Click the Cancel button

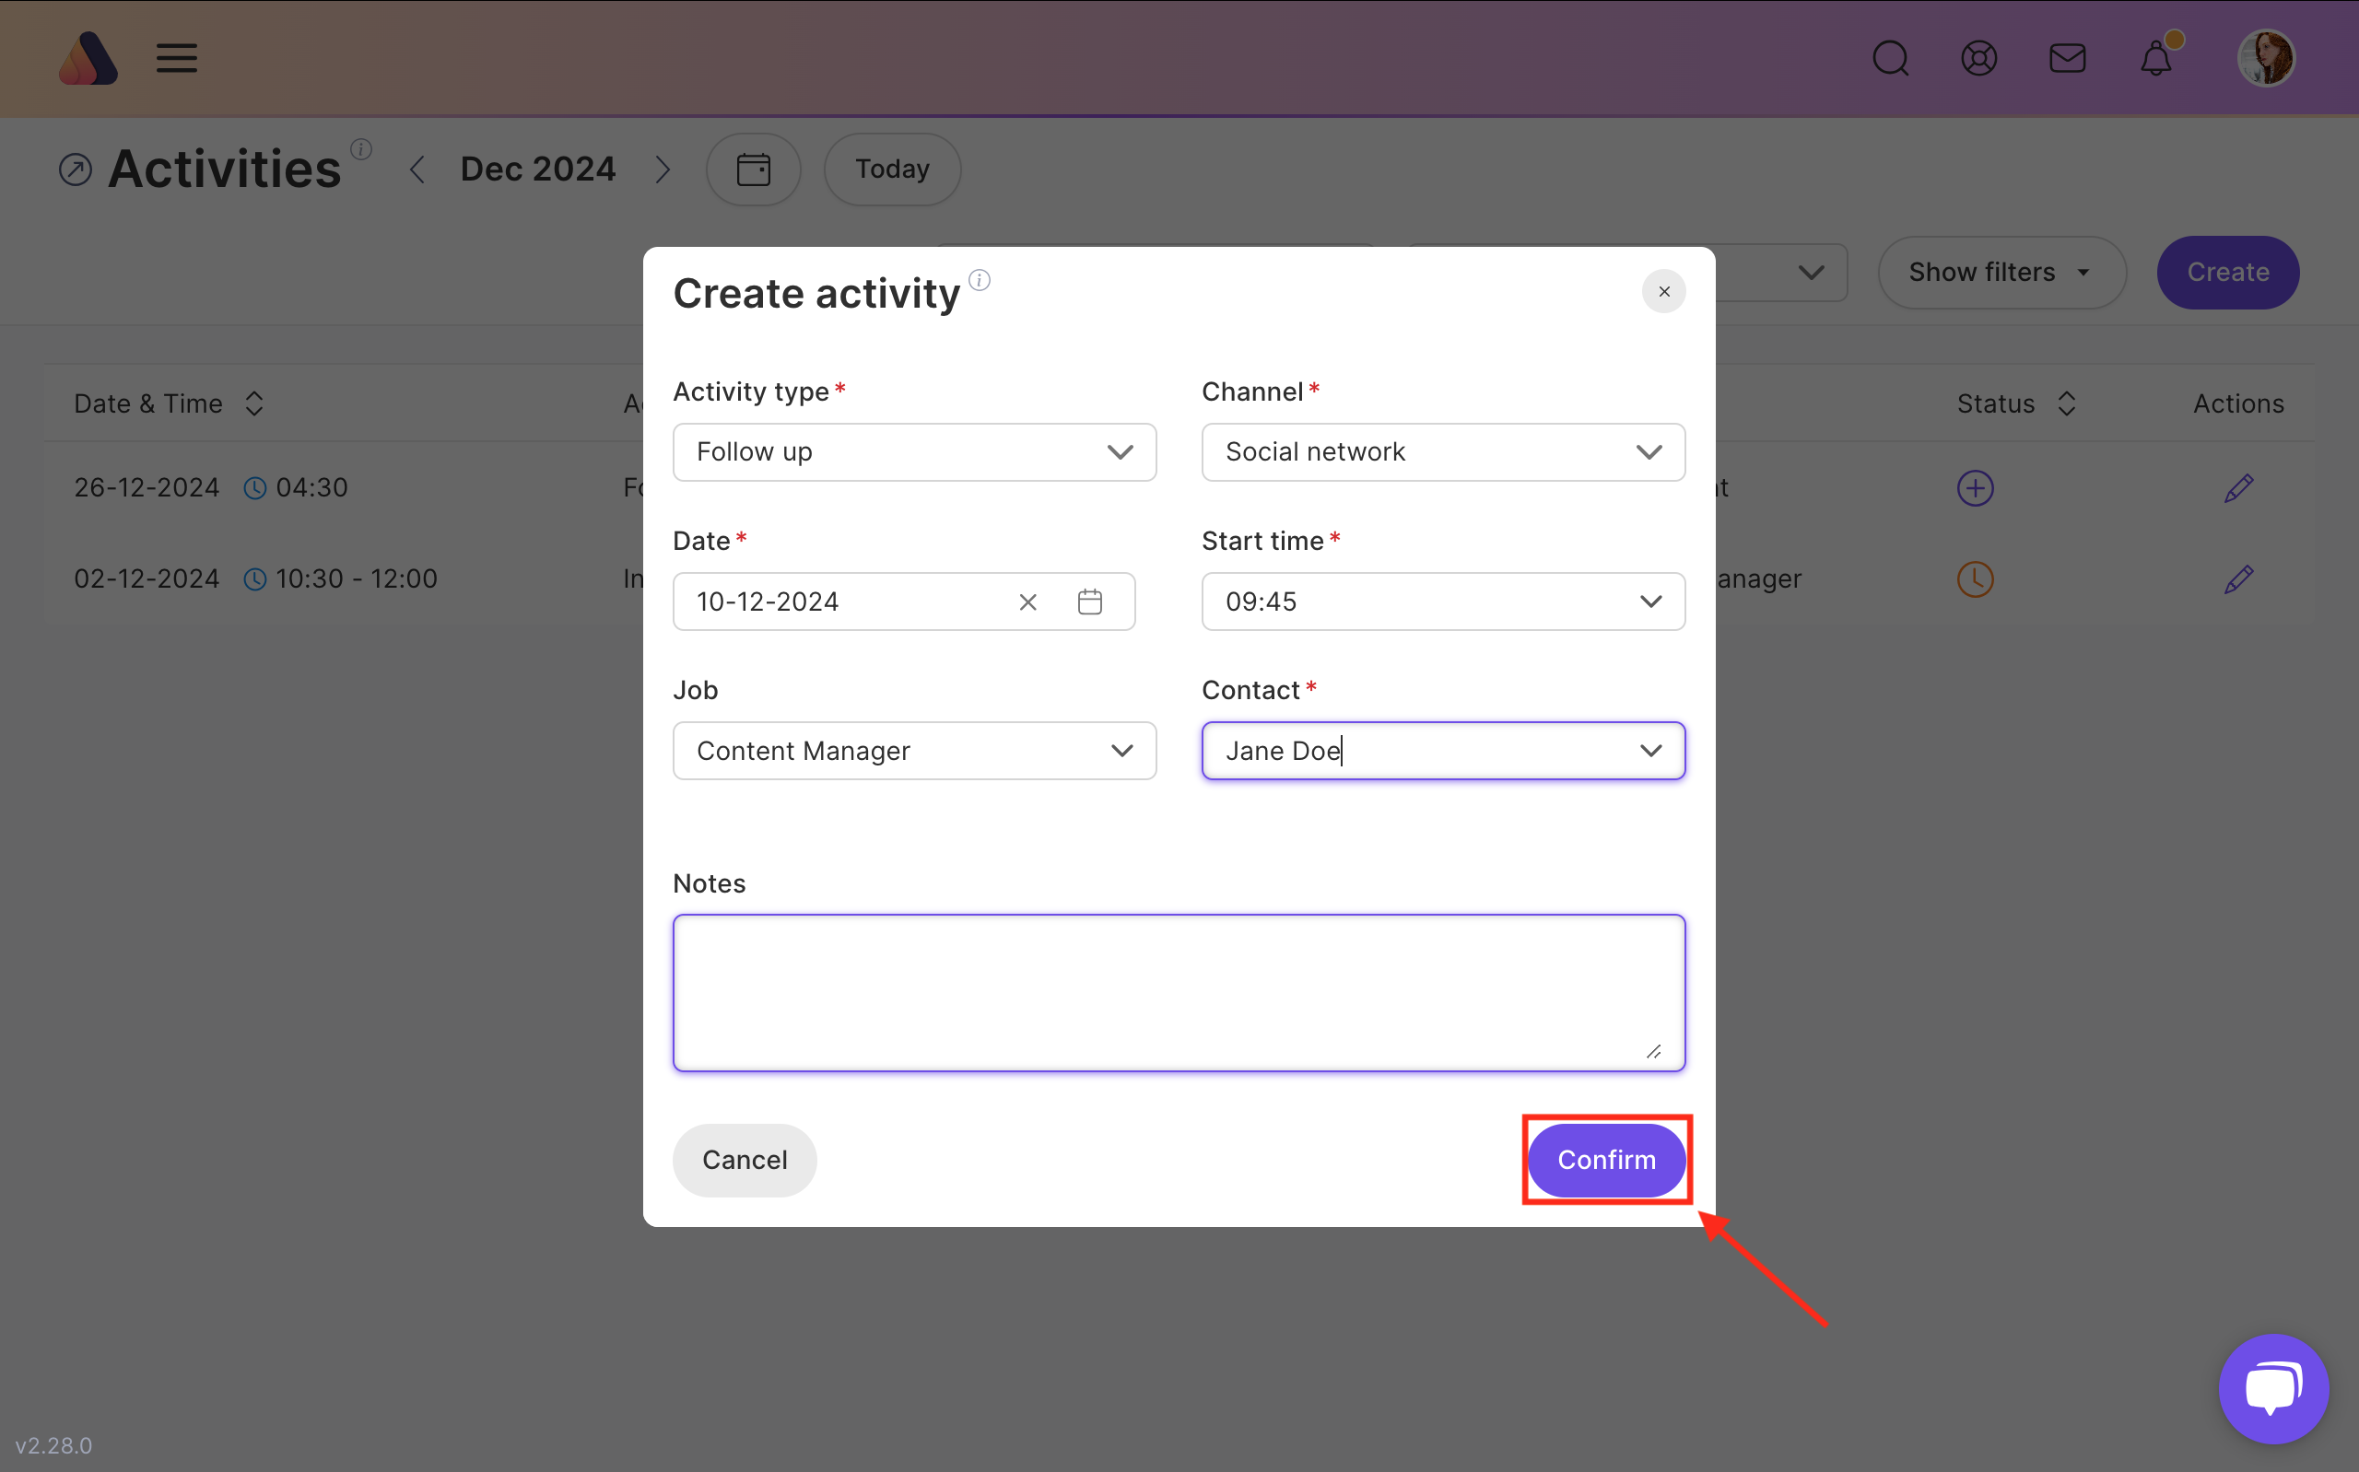745,1161
